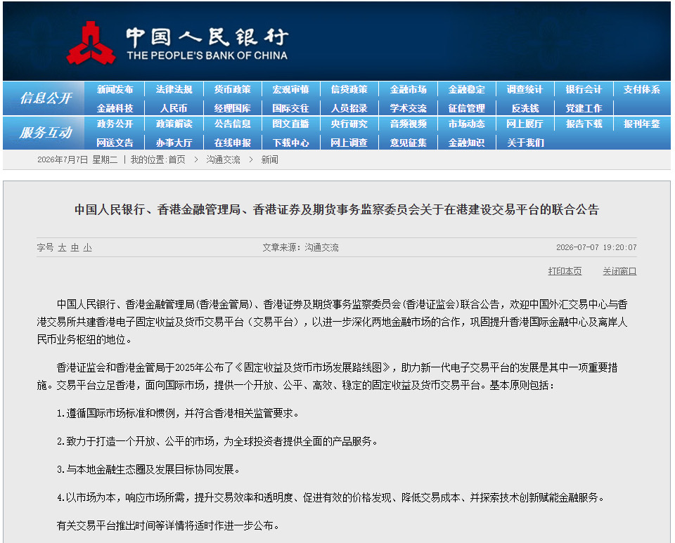Click 打印本页 to print page
Viewport: 675px width, 543px height.
(565, 271)
